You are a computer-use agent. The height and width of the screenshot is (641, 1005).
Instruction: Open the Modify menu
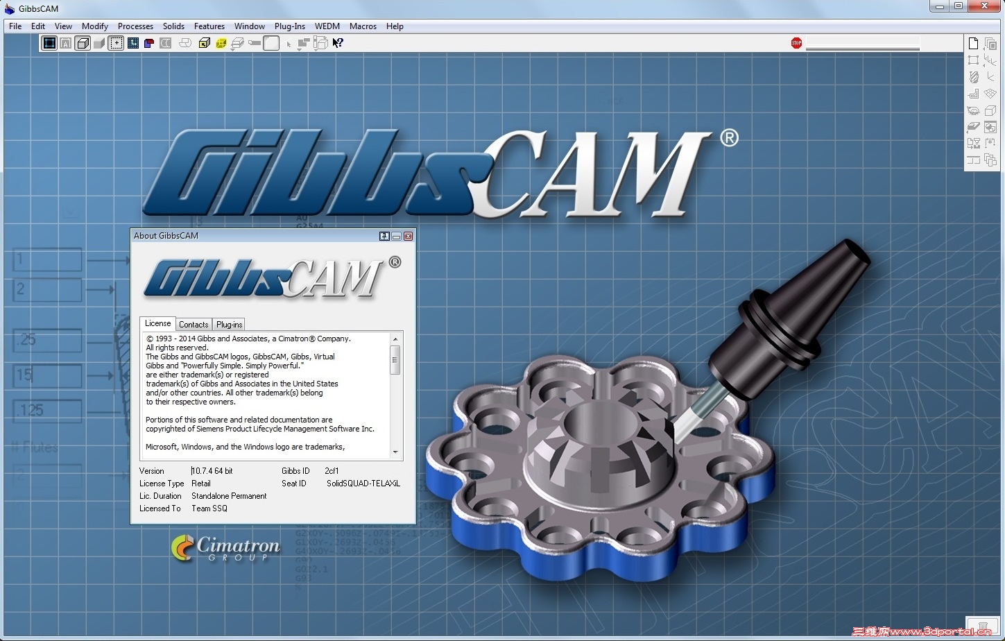[95, 26]
